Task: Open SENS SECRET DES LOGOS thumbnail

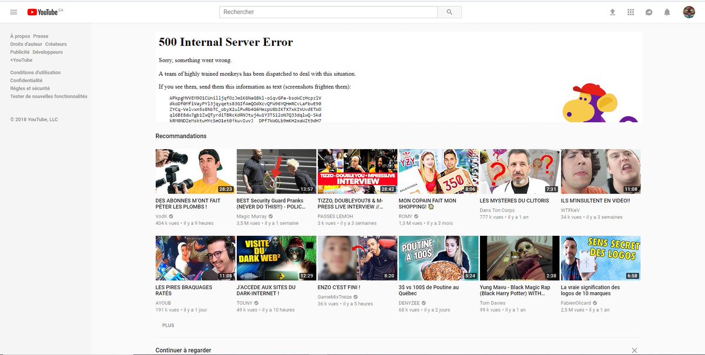Action: coord(601,258)
